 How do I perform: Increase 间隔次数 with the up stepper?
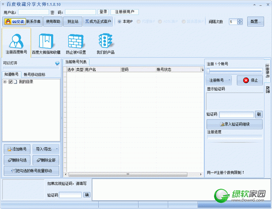[240, 20]
